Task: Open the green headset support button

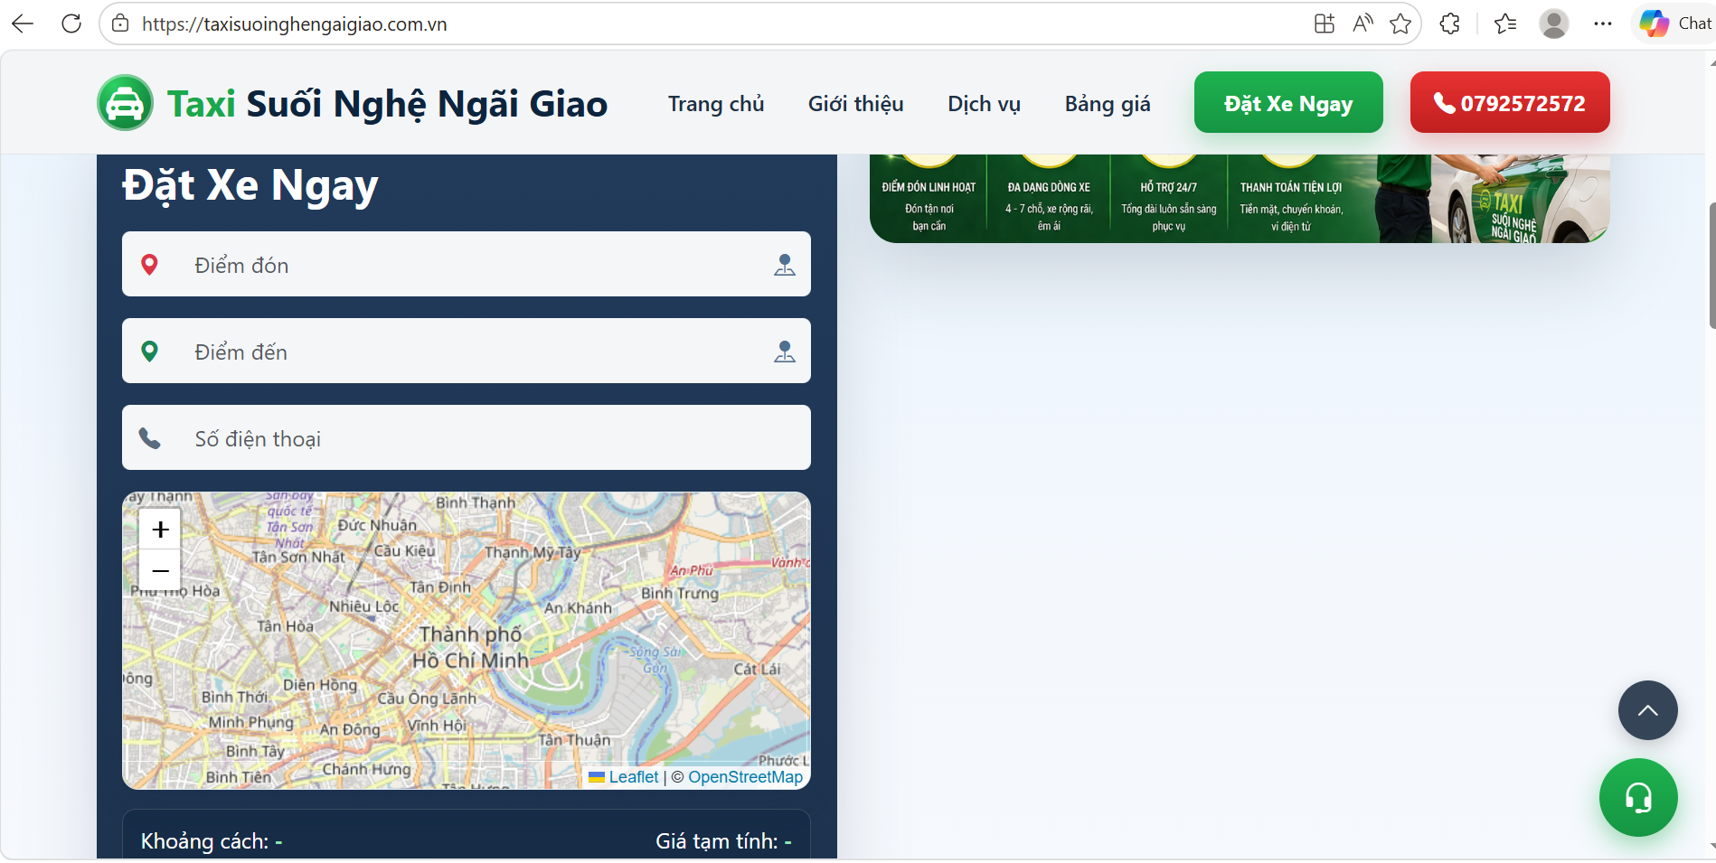Action: (1638, 797)
